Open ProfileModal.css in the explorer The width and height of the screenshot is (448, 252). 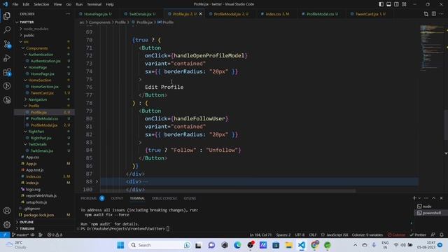click(44, 118)
